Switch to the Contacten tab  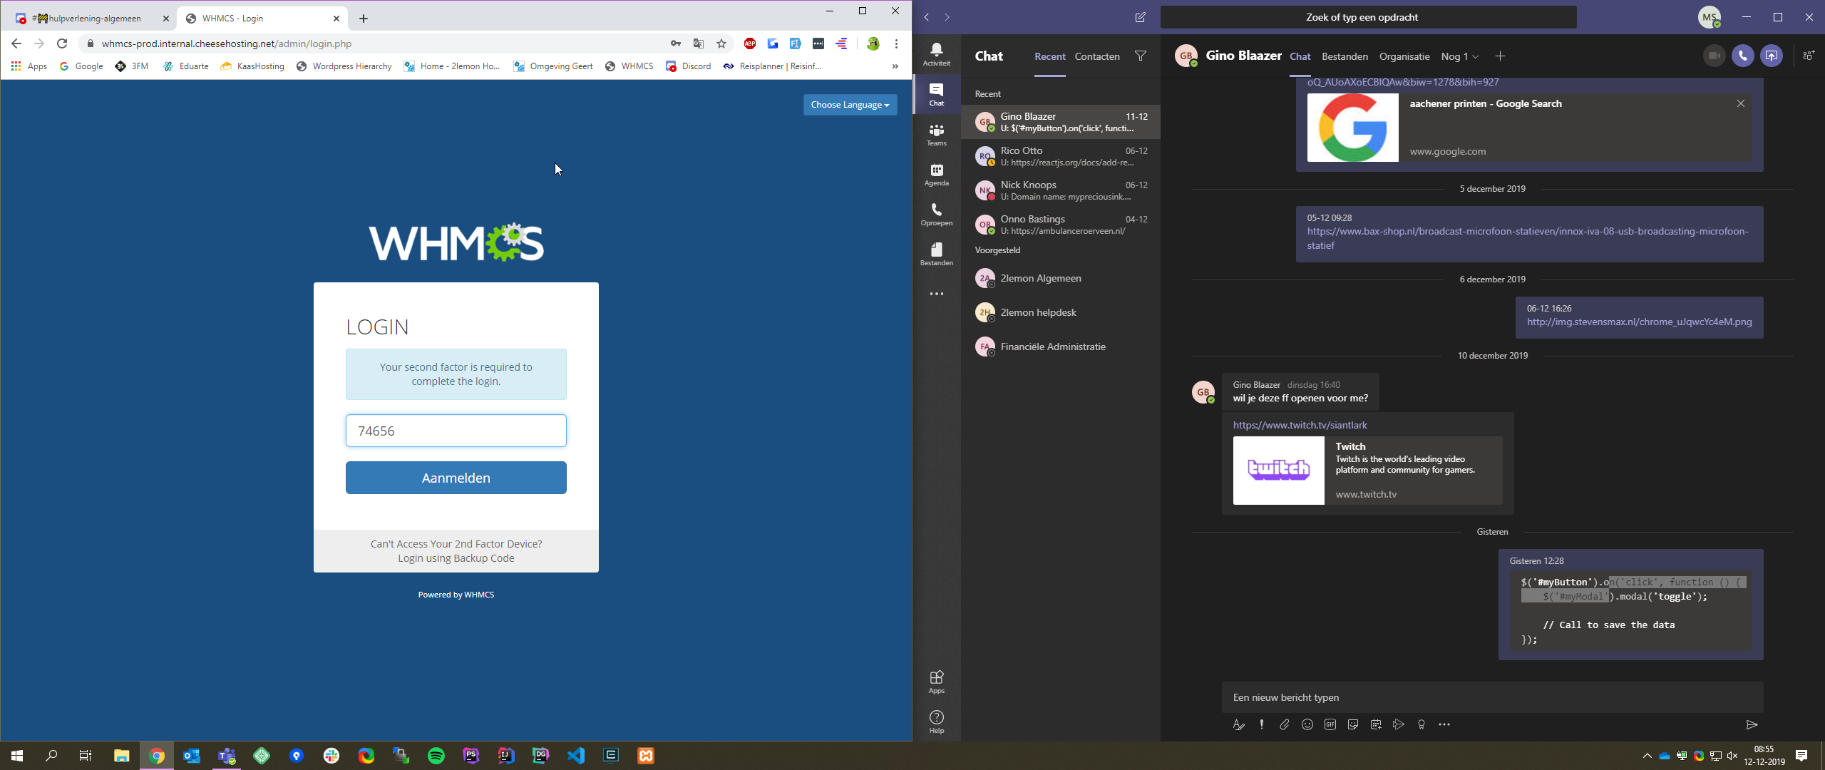1096,56
